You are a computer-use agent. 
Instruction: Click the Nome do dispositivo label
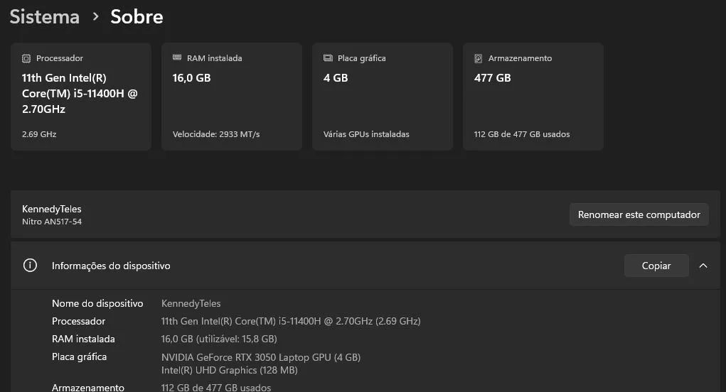pos(97,303)
